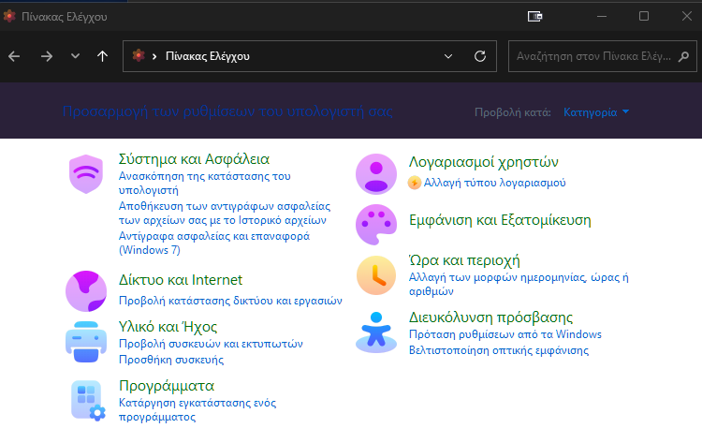This screenshot has width=702, height=443.
Task: Open Προβολή κατάστασης δικτύου και εργασιών
Action: (x=230, y=301)
